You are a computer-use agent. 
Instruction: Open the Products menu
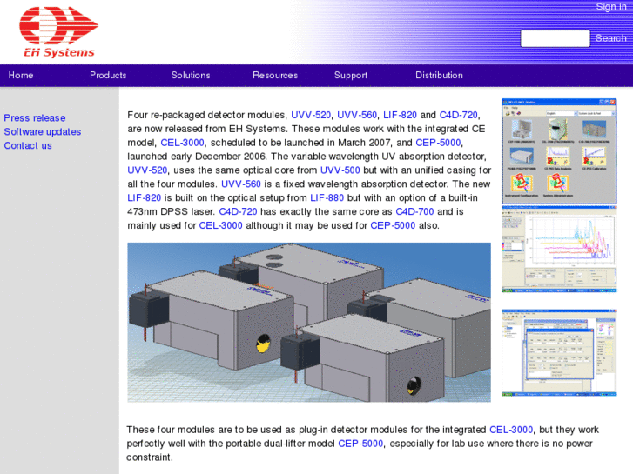click(108, 75)
